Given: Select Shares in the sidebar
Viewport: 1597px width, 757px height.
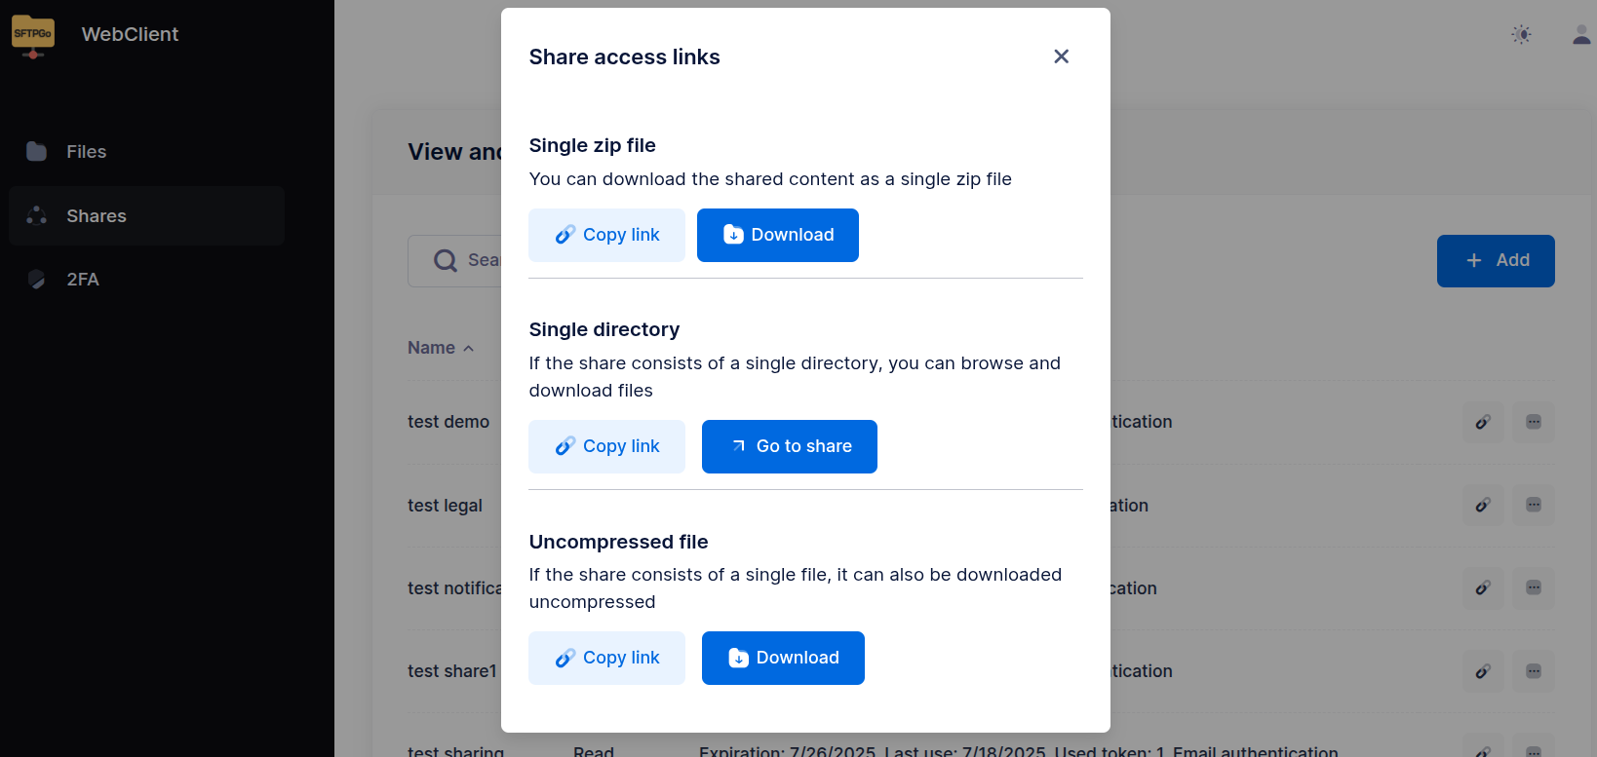Looking at the screenshot, I should (x=96, y=216).
